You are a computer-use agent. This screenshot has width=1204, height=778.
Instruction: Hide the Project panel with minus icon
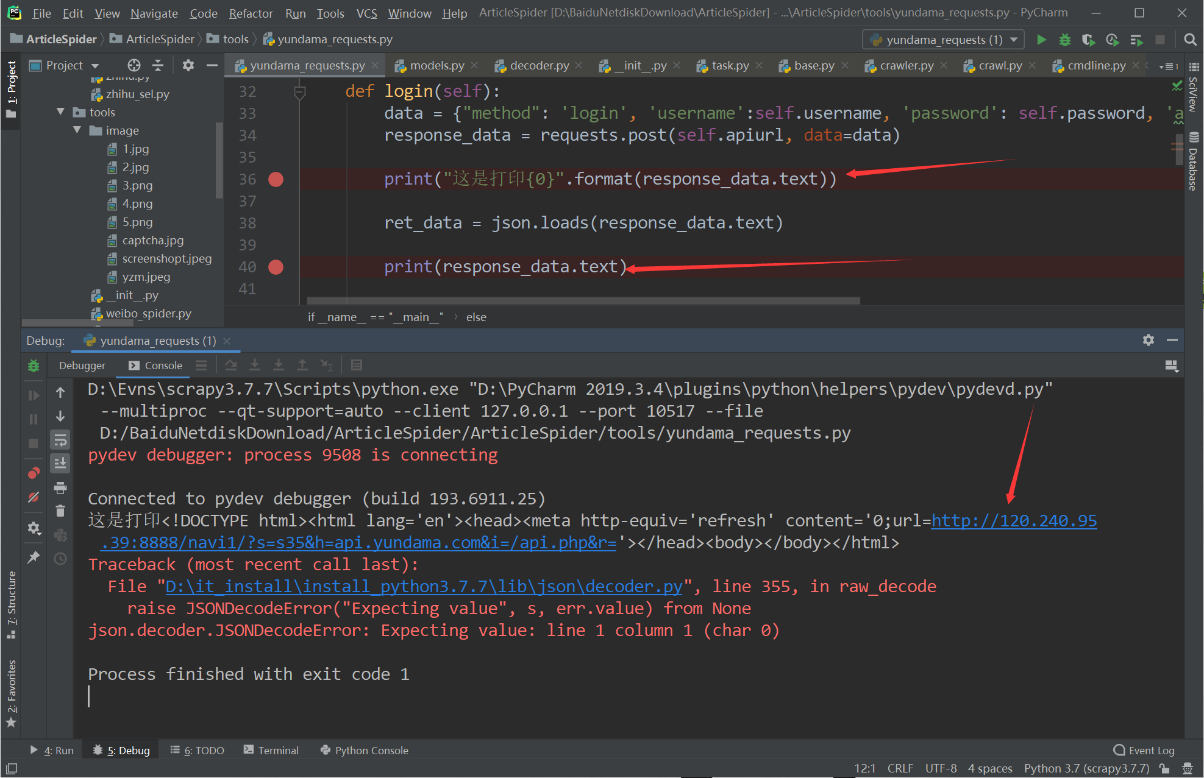pos(212,65)
